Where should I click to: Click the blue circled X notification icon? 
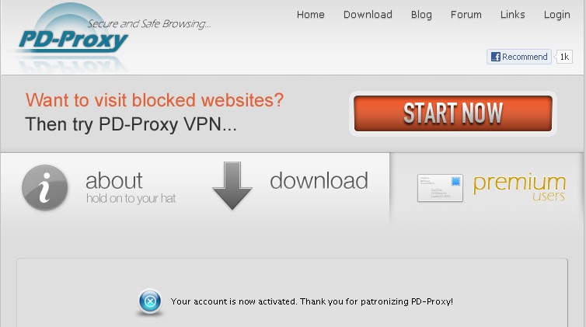point(150,301)
